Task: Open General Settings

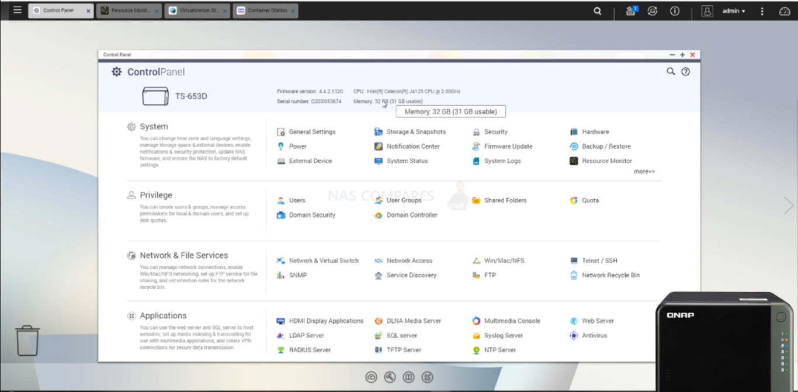Action: (x=306, y=132)
